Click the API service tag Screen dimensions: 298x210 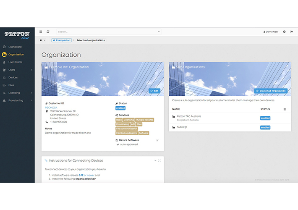tap(133, 124)
